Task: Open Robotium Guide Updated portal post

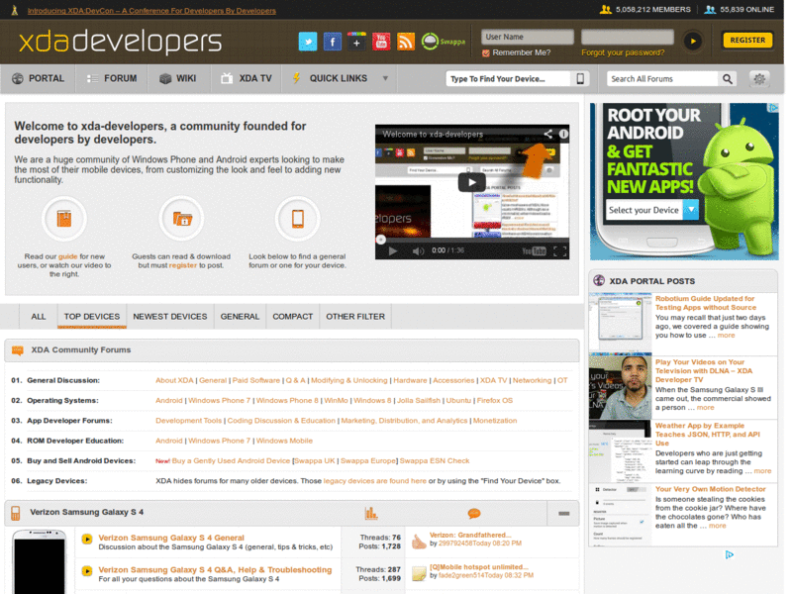Action: pyautogui.click(x=705, y=303)
